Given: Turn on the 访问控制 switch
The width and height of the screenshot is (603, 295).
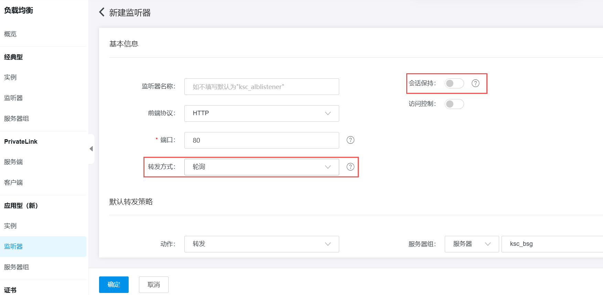Looking at the screenshot, I should [454, 104].
